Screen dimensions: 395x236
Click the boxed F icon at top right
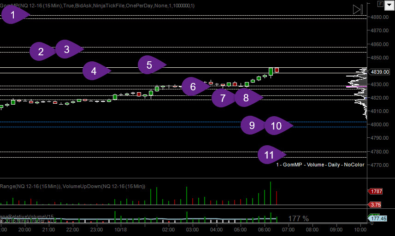pos(380,4)
